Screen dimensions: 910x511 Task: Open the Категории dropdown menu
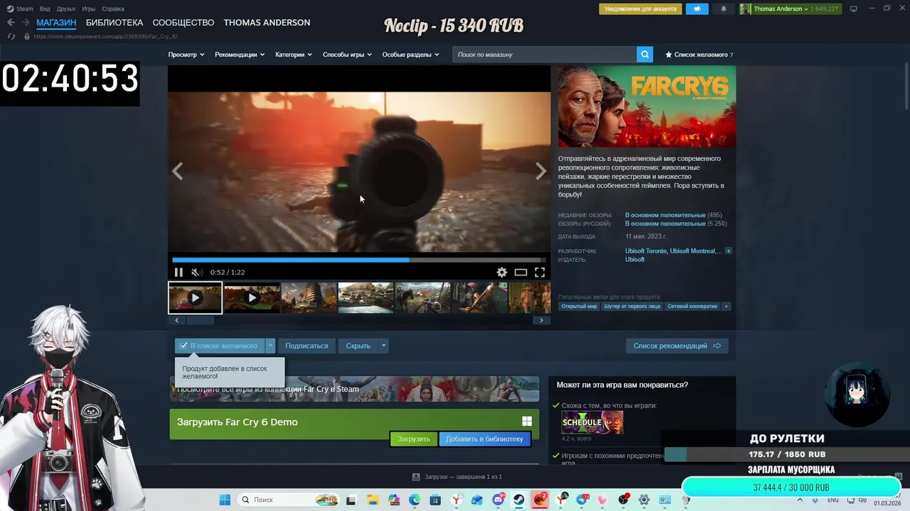pyautogui.click(x=294, y=55)
